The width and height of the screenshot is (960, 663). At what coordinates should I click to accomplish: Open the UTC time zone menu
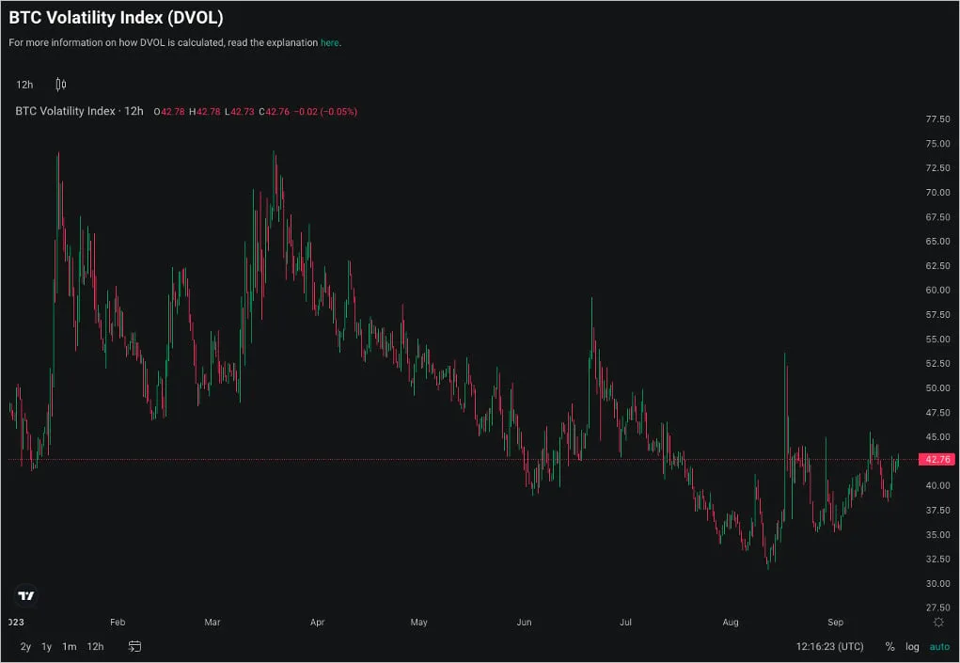click(x=829, y=646)
